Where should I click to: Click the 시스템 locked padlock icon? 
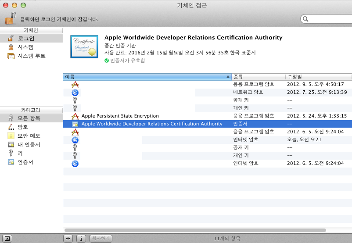tap(11, 47)
